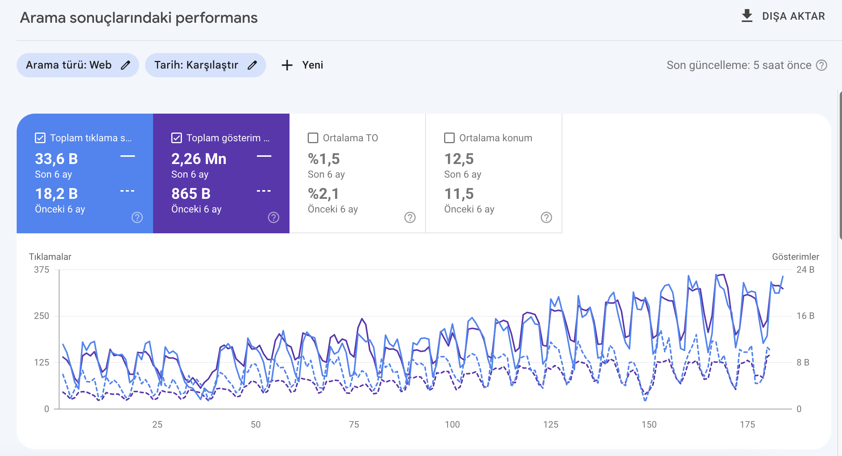Screen dimensions: 842x456
Task: Export data with DIŞA AKTAR button
Action: (x=783, y=16)
